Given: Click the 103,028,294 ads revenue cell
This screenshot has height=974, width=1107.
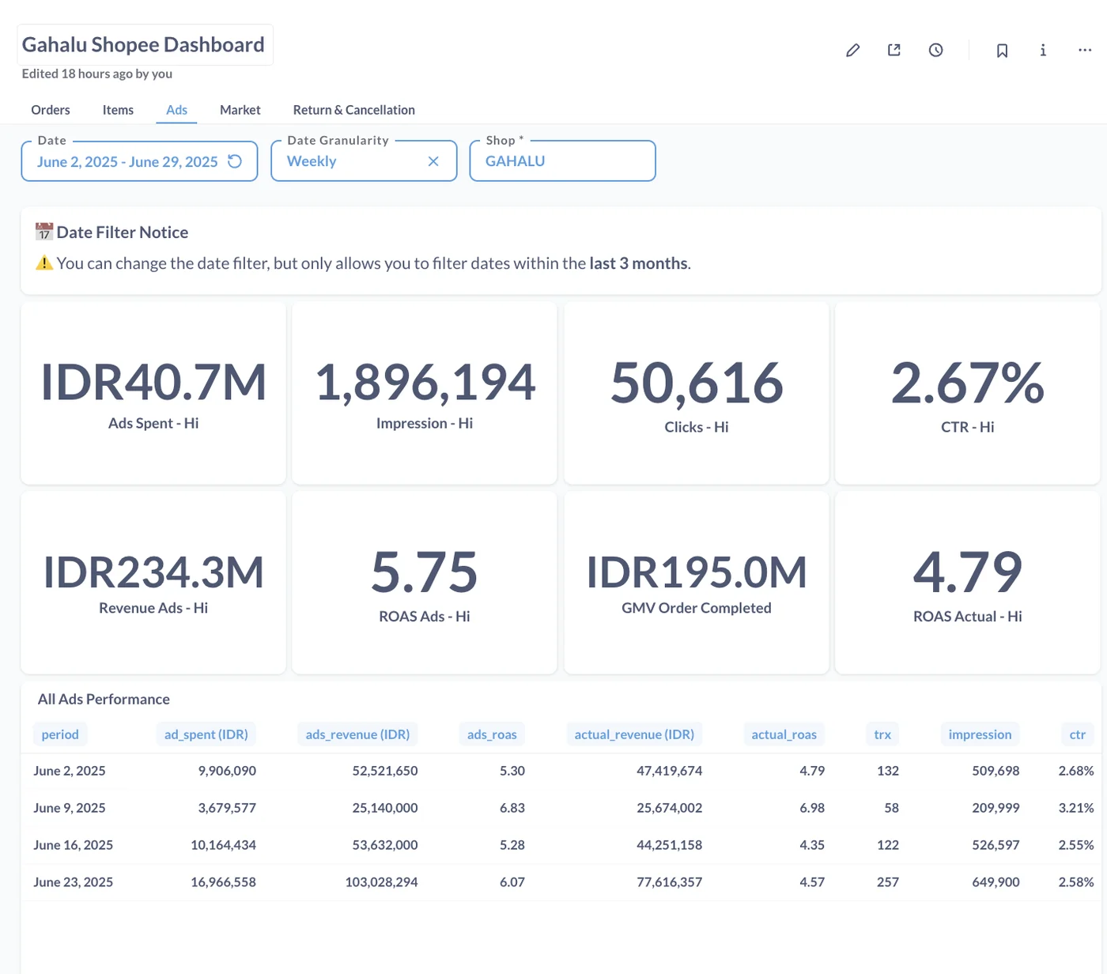Looking at the screenshot, I should pos(381,882).
